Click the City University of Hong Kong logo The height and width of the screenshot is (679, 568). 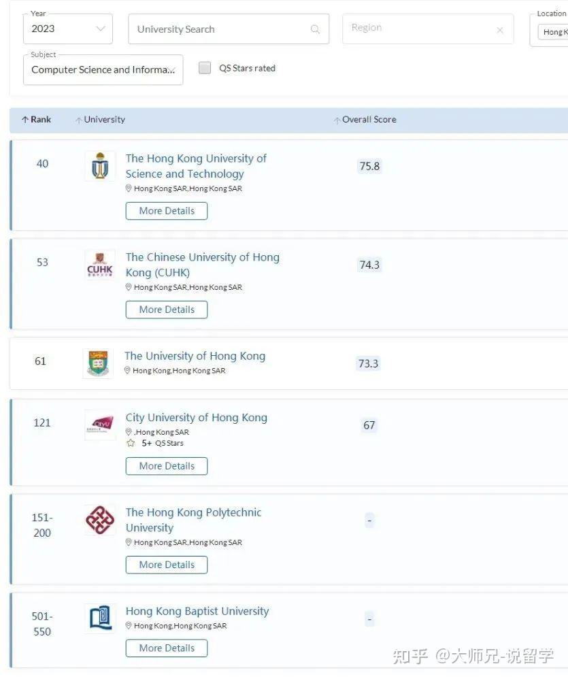(99, 425)
